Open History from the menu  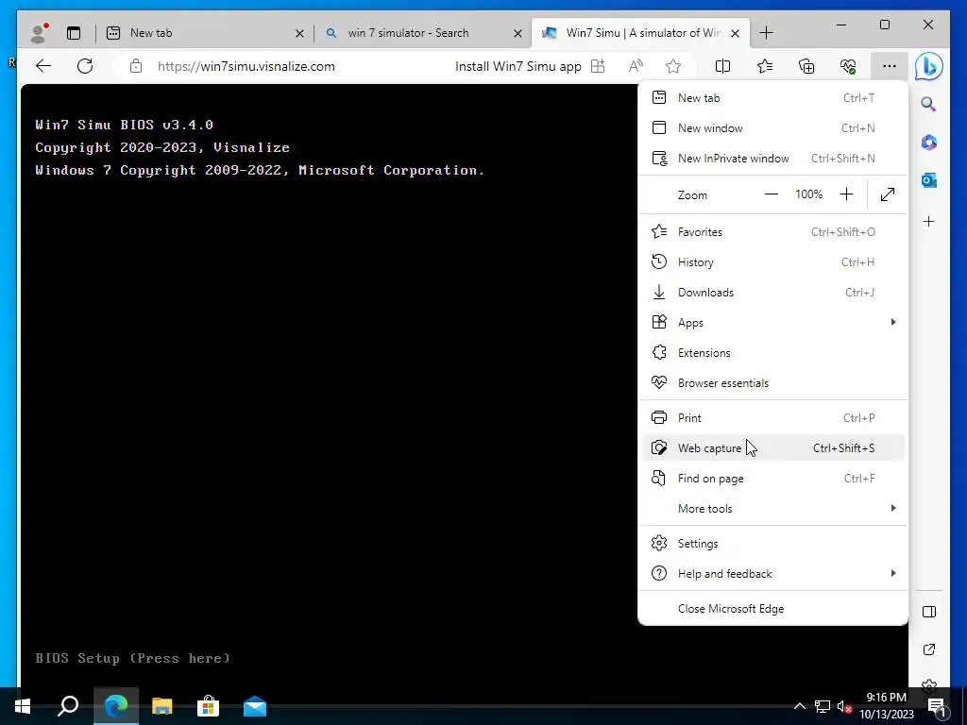tap(772, 262)
